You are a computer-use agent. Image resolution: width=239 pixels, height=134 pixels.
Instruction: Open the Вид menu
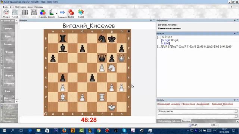[12, 7]
